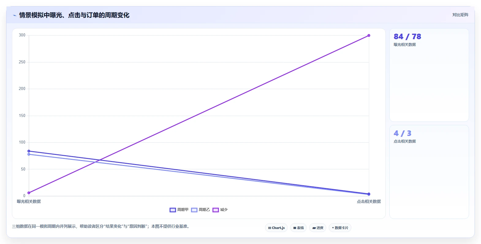This screenshot has height=244, width=481.
Task: Click the 周期甲 data point at 84
Action: [x=29, y=151]
